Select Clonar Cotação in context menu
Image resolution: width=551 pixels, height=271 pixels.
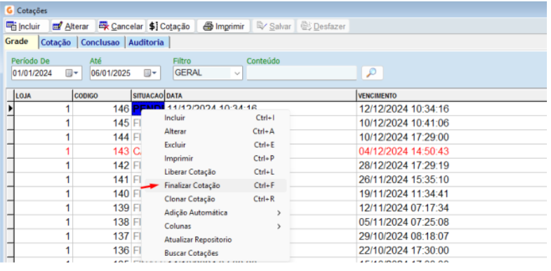tap(215, 199)
